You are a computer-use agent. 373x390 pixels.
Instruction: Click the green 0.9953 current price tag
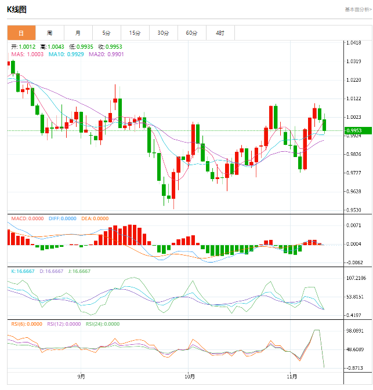(x=358, y=130)
